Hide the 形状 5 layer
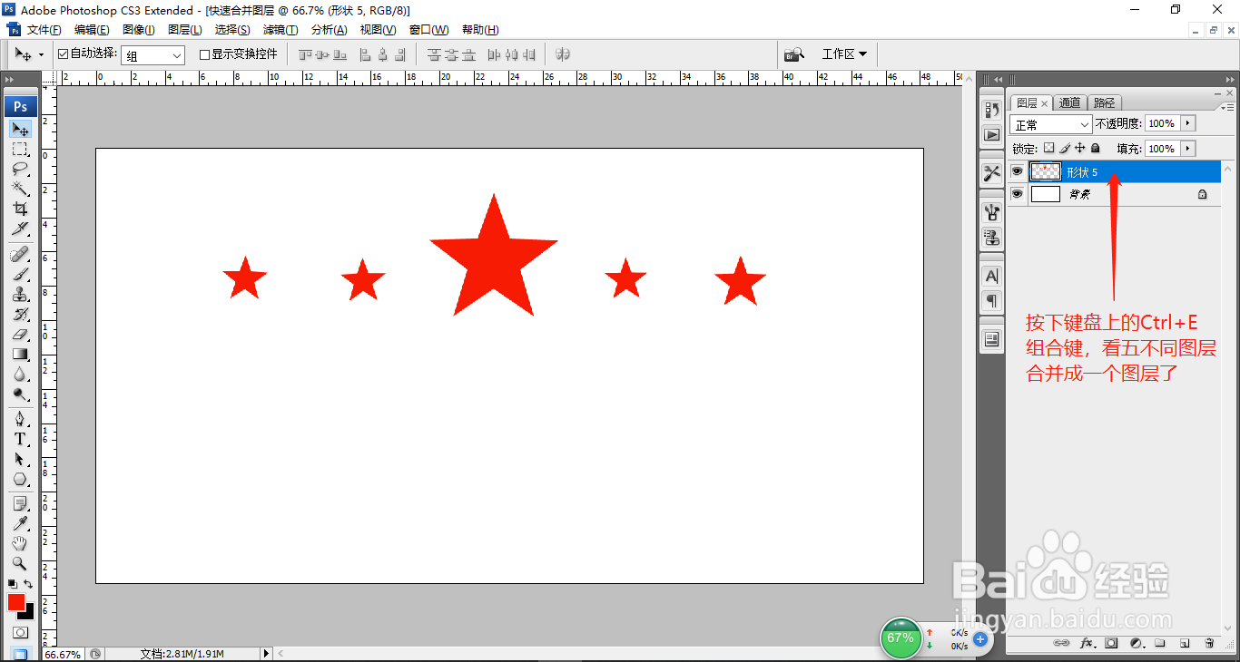The image size is (1240, 662). click(x=1017, y=171)
